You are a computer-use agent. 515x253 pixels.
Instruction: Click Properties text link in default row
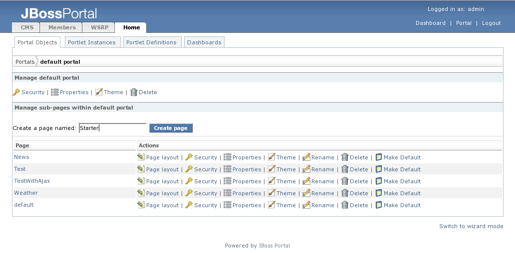coord(247,205)
